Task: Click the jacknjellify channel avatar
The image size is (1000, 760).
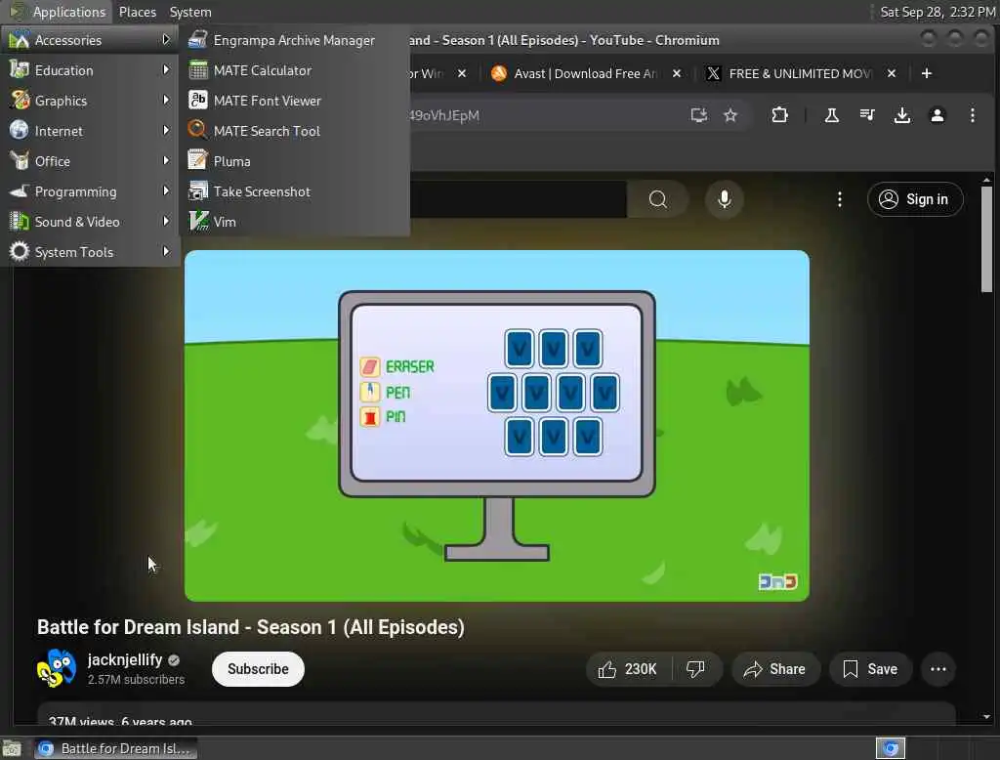Action: pos(56,668)
